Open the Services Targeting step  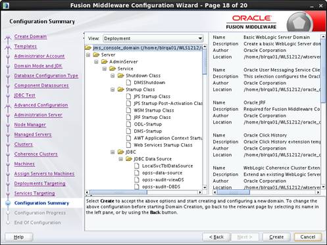tap(35, 193)
